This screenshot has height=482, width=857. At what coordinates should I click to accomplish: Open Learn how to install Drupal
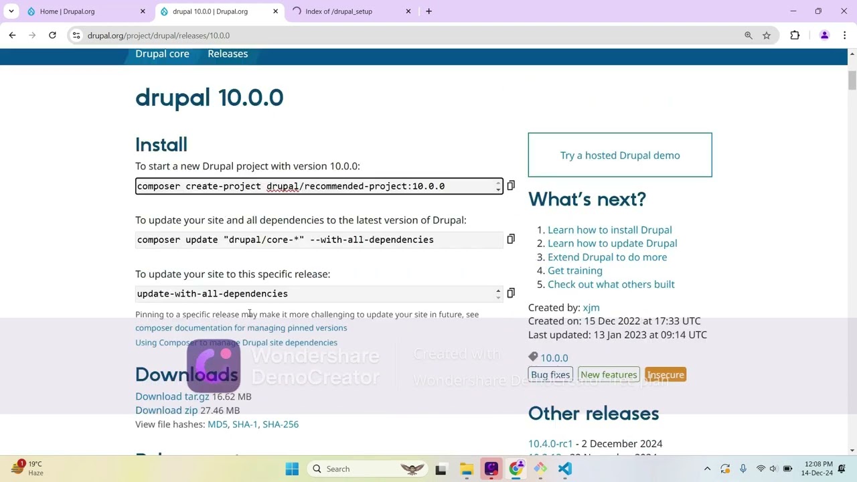[x=610, y=230]
